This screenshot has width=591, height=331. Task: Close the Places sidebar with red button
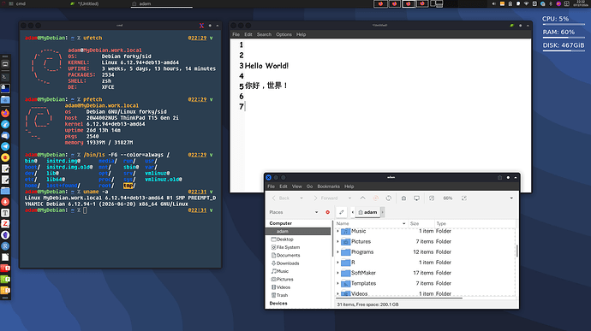coord(327,212)
